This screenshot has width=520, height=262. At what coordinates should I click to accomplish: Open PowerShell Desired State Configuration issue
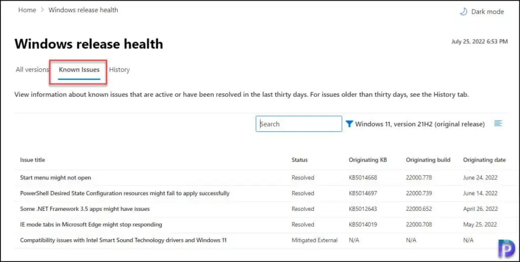pyautogui.click(x=125, y=193)
